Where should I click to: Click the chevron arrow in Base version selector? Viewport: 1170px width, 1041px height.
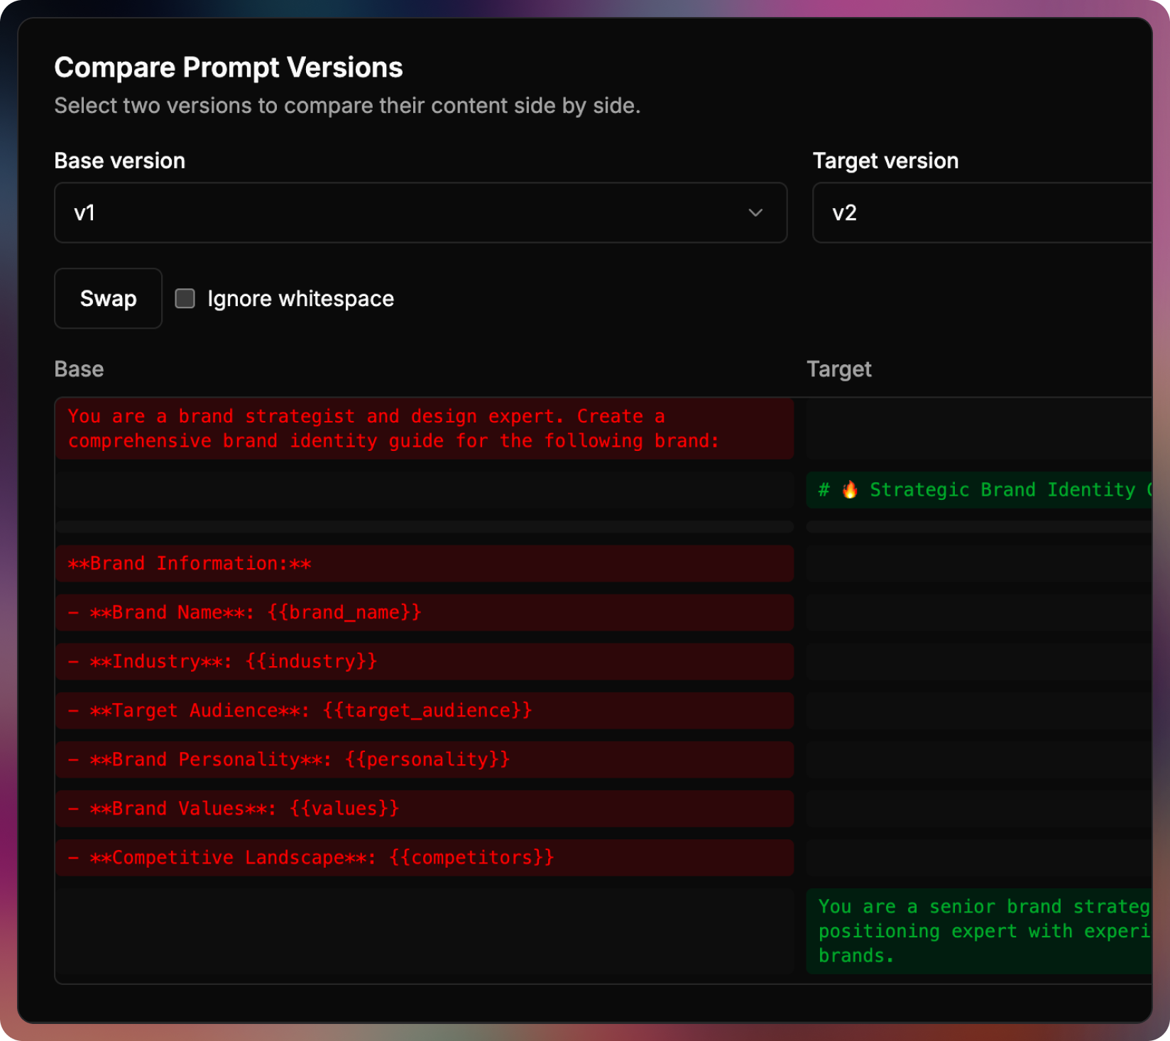tap(755, 213)
